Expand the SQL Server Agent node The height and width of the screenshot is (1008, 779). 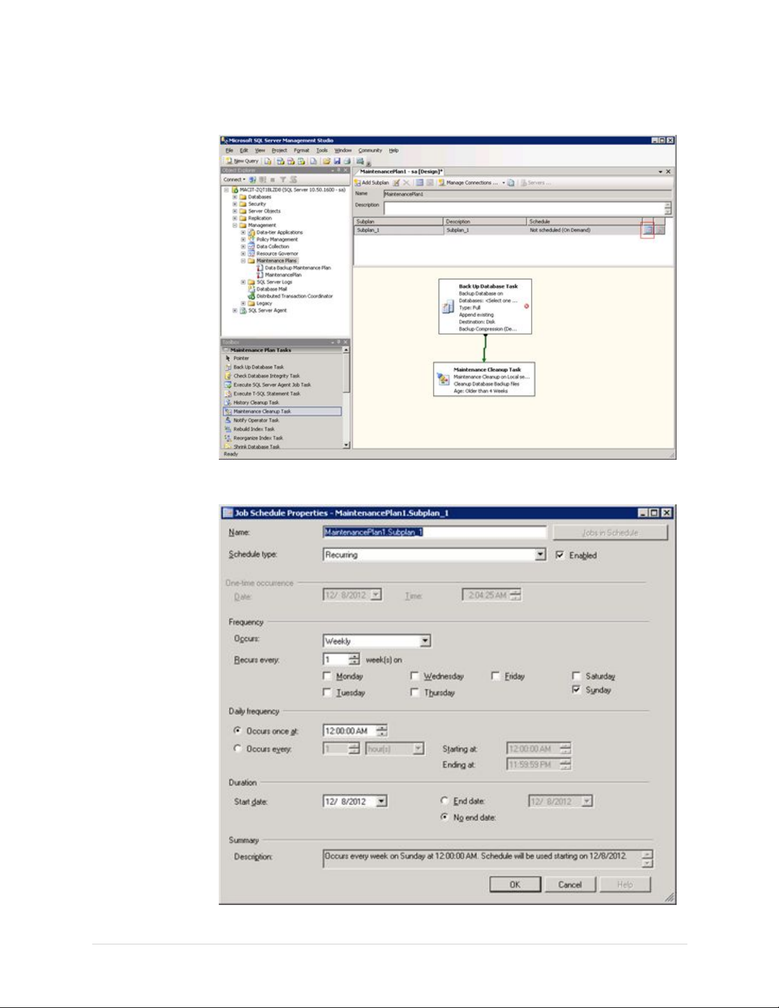(x=235, y=310)
